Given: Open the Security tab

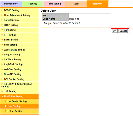Looking at the screenshot, I should pos(33,4).
